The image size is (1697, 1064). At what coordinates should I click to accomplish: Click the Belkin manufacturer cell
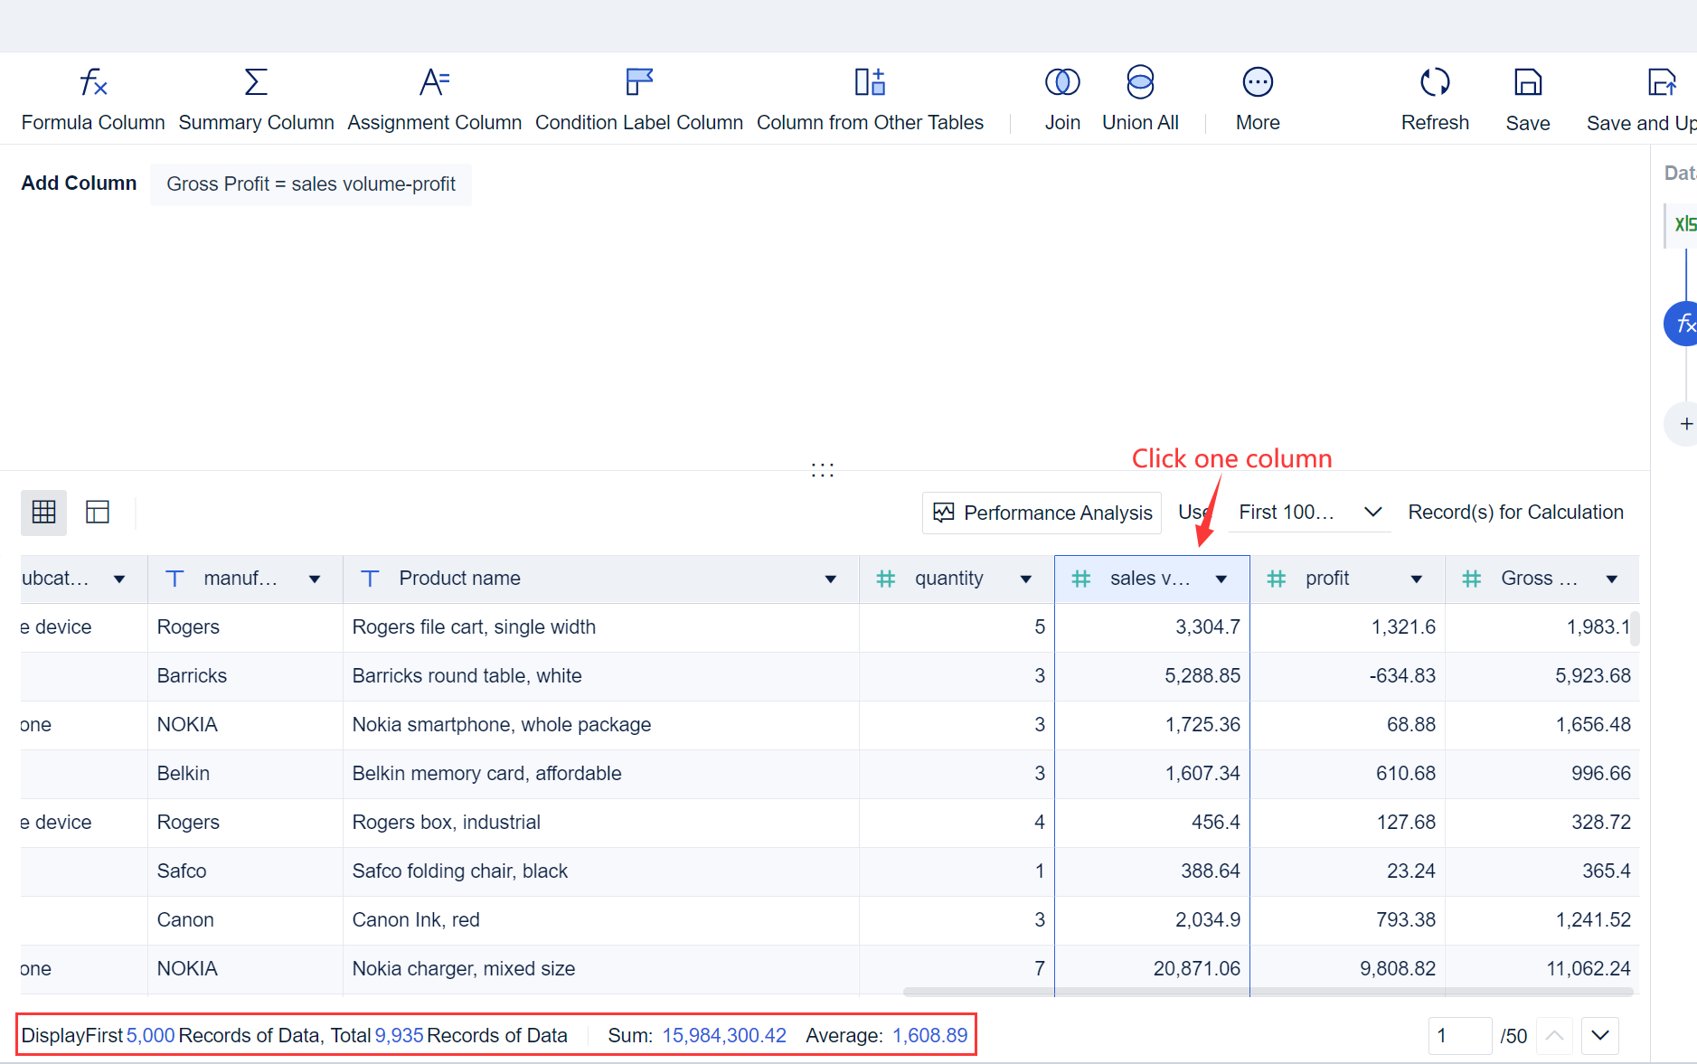[245, 774]
